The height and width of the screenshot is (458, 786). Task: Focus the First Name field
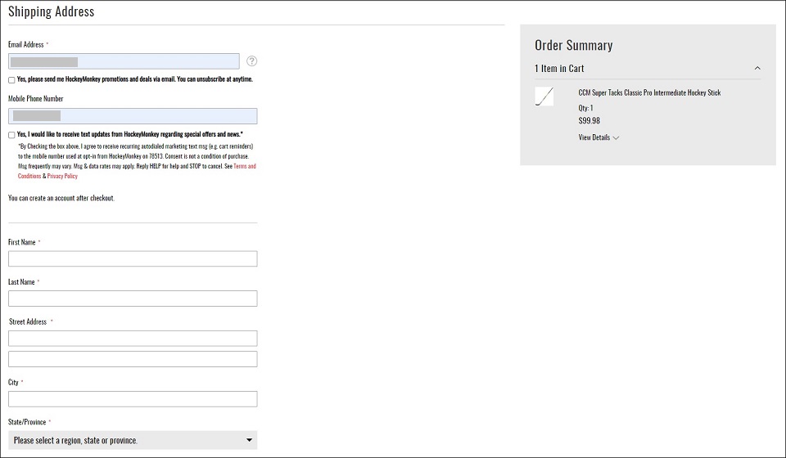133,258
